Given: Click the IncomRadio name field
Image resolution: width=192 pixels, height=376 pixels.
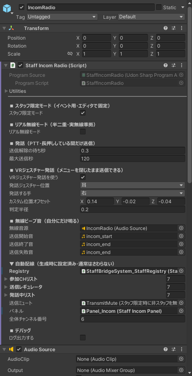Looking at the screenshot, I should click(91, 8).
